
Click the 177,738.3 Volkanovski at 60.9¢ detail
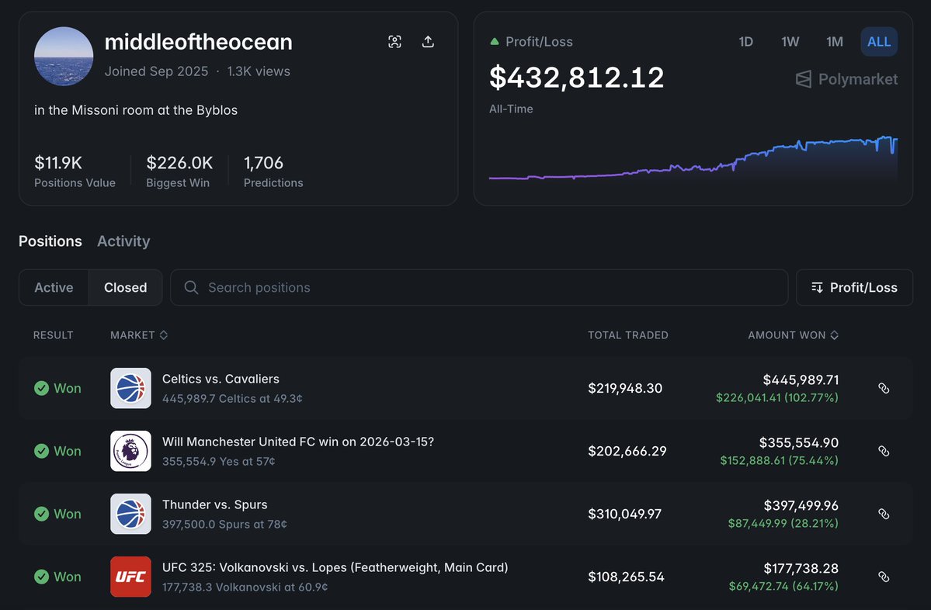(x=245, y=587)
